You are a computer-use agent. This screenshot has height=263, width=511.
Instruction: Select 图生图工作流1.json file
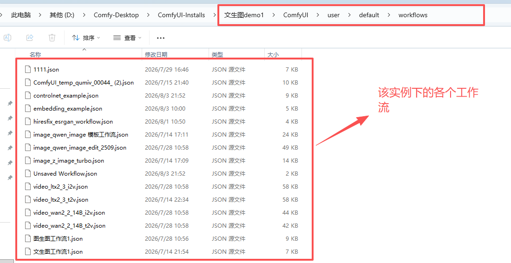58,239
